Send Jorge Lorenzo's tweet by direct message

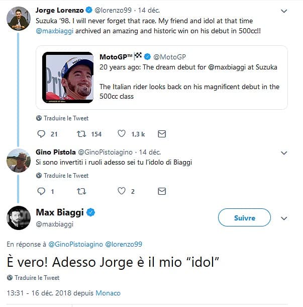coord(162,134)
